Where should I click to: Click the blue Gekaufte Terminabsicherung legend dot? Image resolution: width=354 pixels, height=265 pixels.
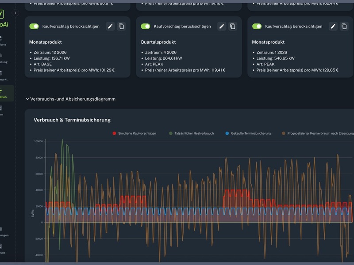[227, 133]
